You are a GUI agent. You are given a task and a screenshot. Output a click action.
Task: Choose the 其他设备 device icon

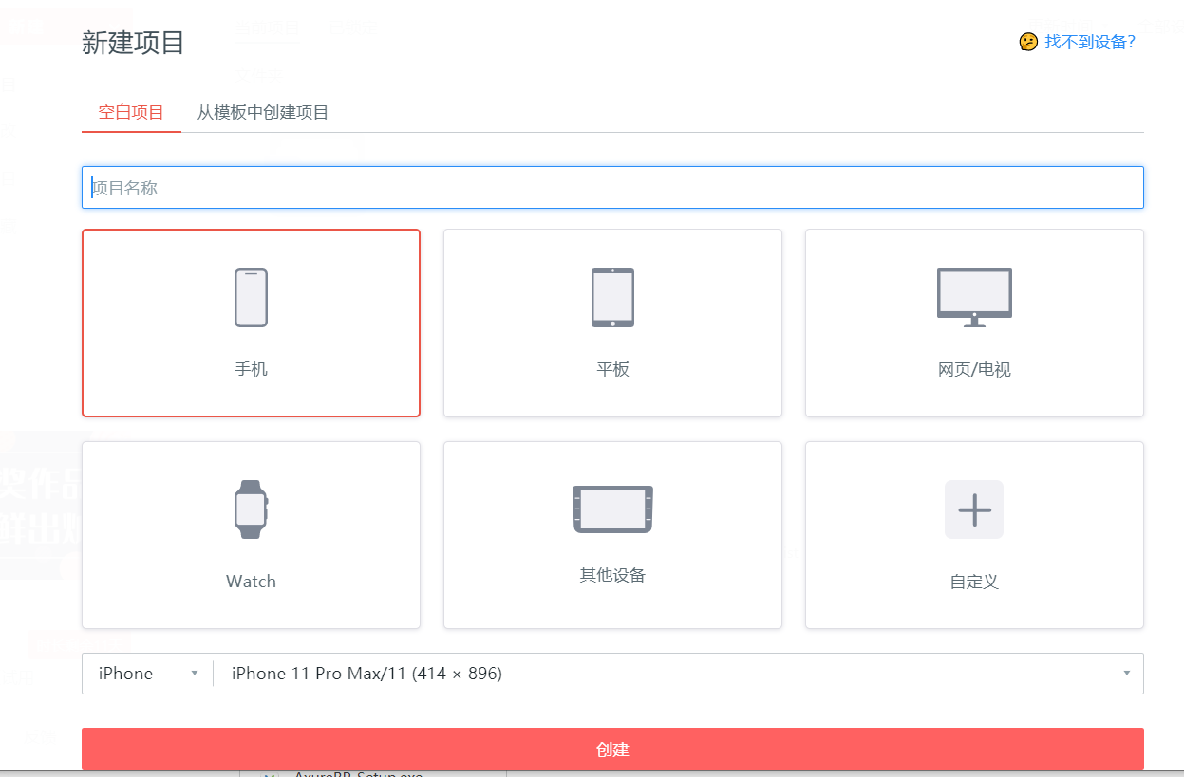coord(612,509)
